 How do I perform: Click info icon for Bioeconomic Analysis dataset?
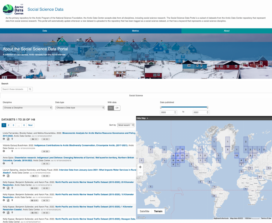(4, 139)
